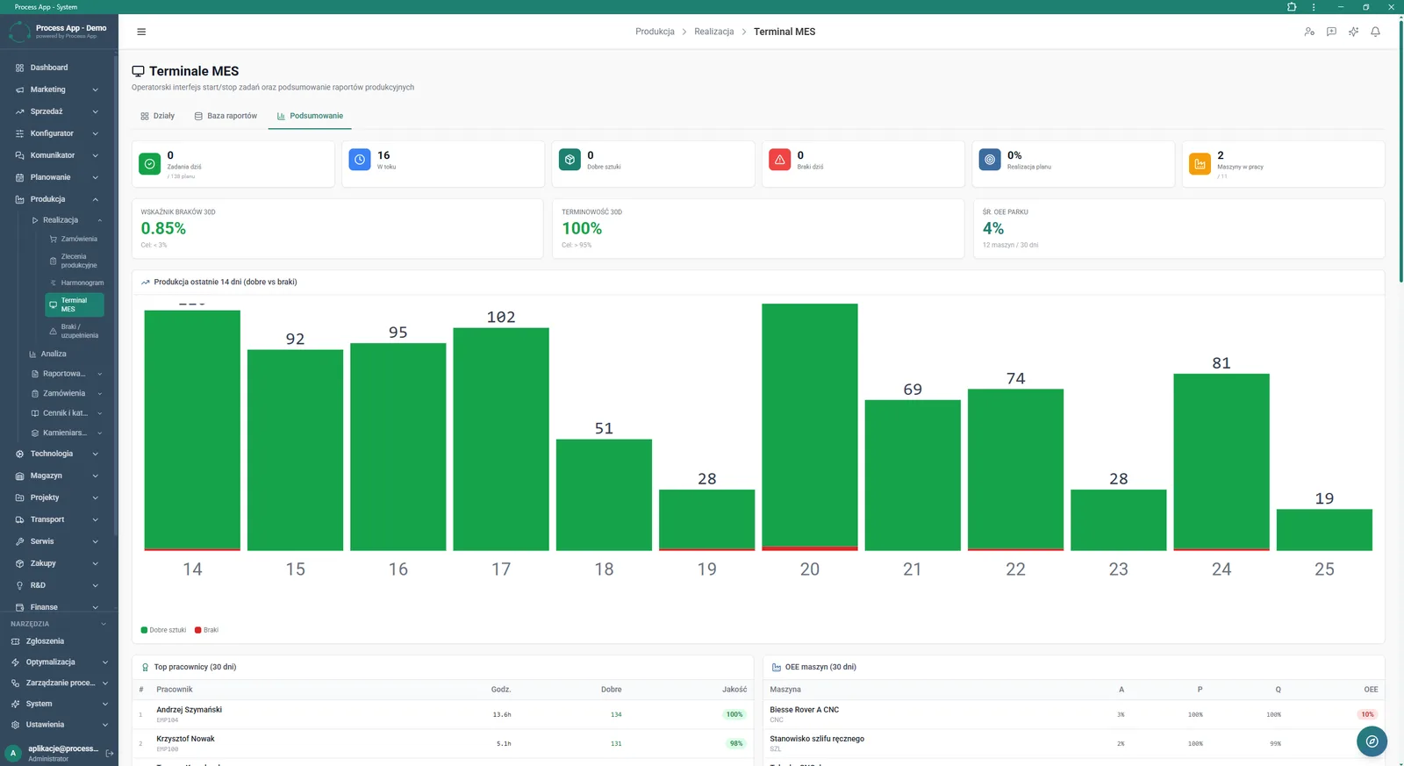Click the chart bar for day 25
1404x766 pixels.
pyautogui.click(x=1324, y=530)
